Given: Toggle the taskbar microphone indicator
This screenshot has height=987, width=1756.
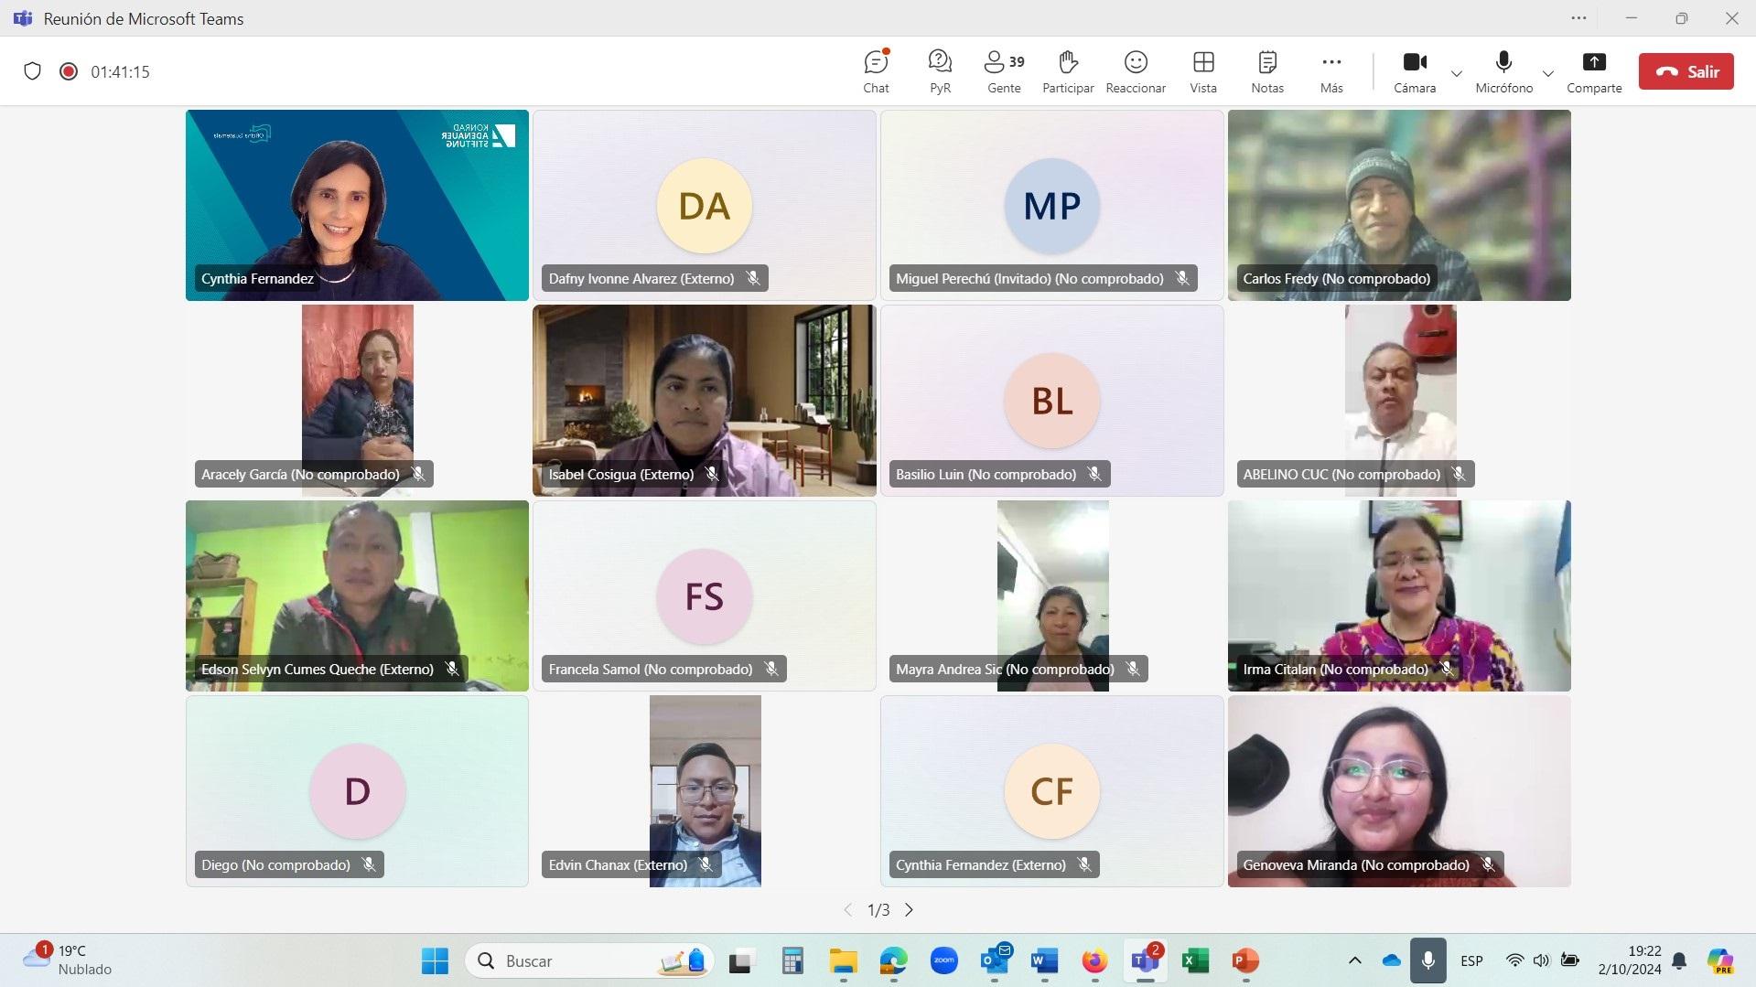Looking at the screenshot, I should click(1427, 960).
